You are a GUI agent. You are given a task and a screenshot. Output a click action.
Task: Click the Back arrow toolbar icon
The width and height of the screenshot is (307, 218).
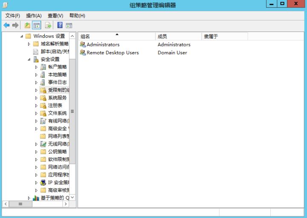(7, 25)
